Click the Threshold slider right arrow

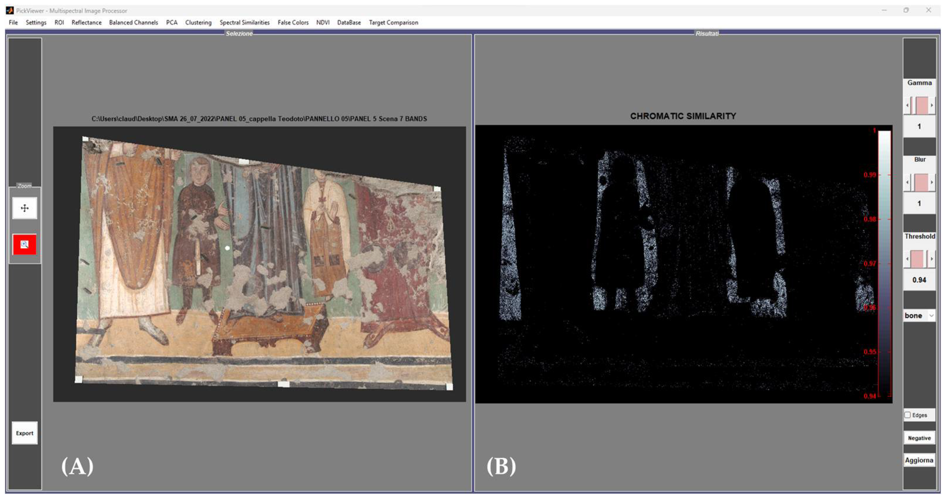click(932, 259)
